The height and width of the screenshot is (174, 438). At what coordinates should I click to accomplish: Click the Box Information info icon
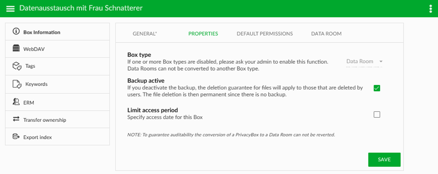pos(16,31)
